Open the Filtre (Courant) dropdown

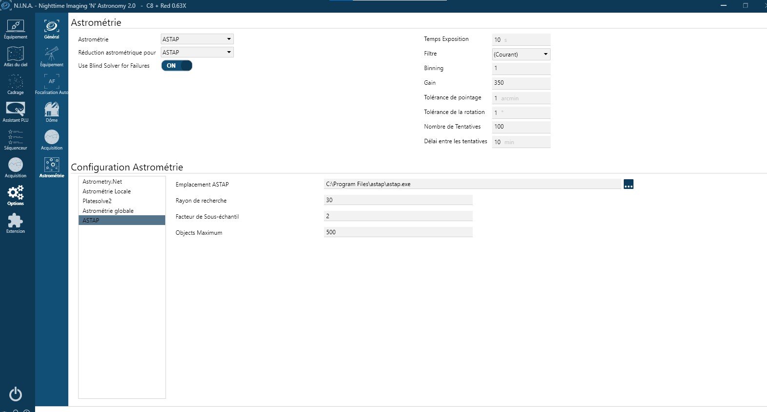pos(521,54)
